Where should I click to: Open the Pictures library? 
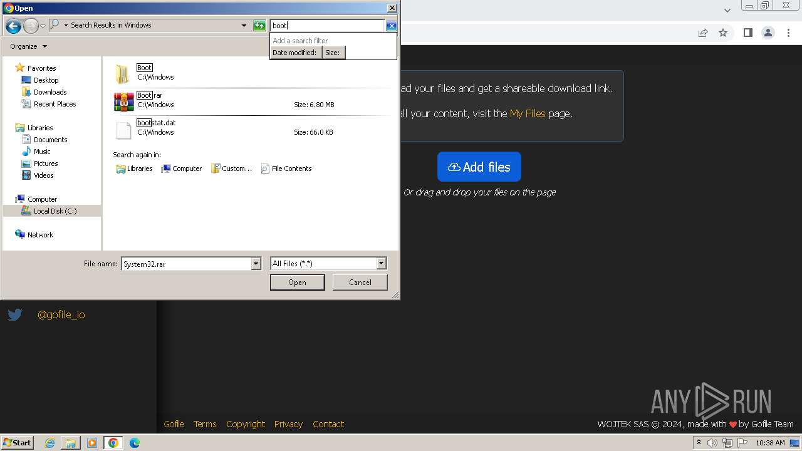(46, 163)
